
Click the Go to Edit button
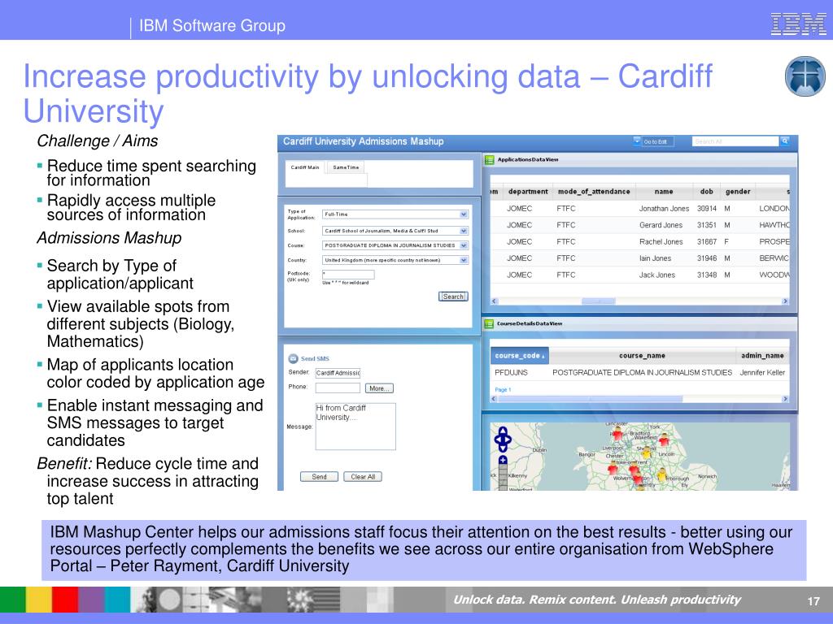pyautogui.click(x=657, y=141)
